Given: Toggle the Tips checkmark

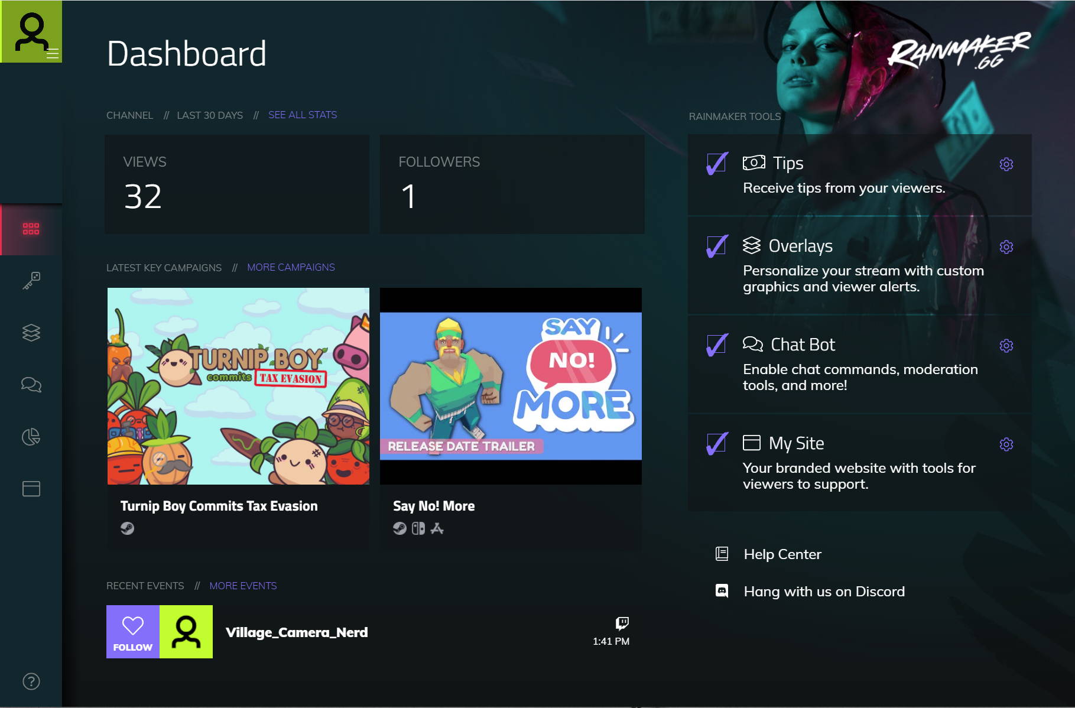Looking at the screenshot, I should [x=717, y=164].
